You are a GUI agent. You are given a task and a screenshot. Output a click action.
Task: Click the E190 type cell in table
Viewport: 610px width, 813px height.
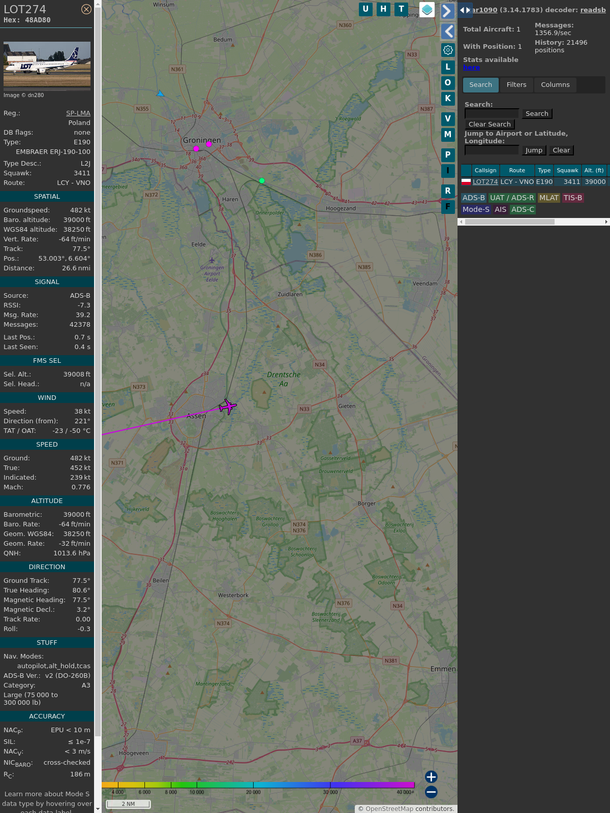click(x=544, y=181)
